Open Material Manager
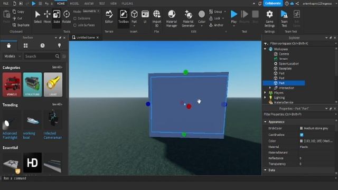The image size is (338, 190). tap(172, 18)
